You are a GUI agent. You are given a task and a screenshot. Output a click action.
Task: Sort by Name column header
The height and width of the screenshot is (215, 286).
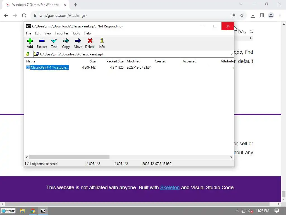47,61
